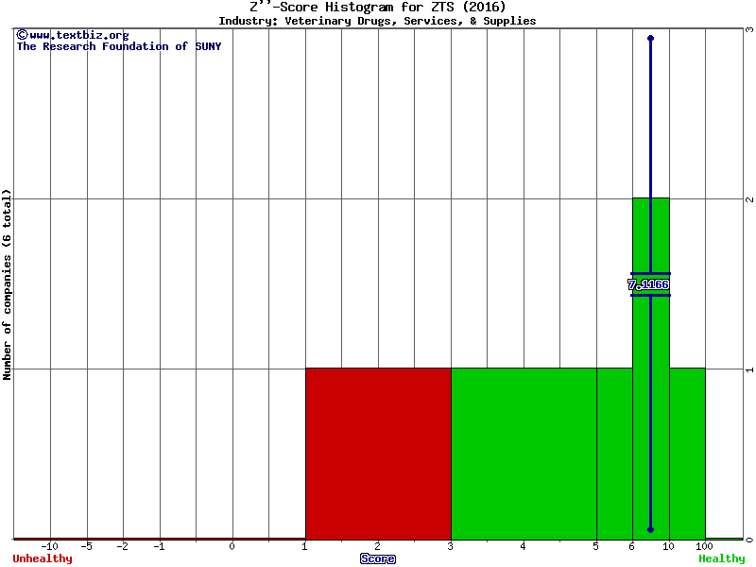Click the 7.1166 score value label
Screen dimensions: 756x567
click(648, 284)
